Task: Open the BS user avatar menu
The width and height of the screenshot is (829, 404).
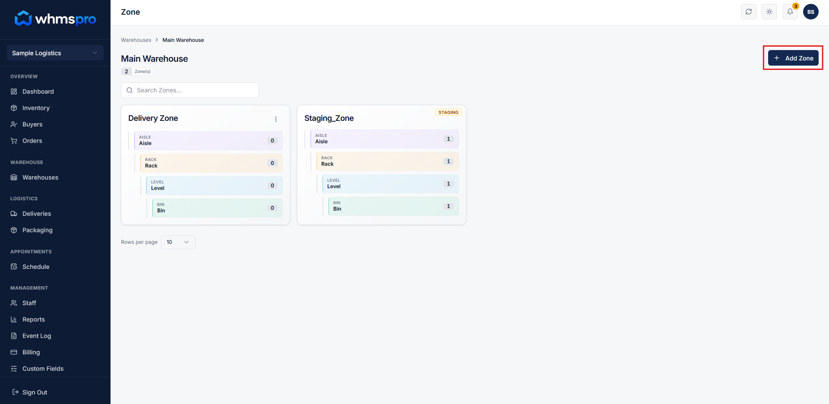Action: 811,12
